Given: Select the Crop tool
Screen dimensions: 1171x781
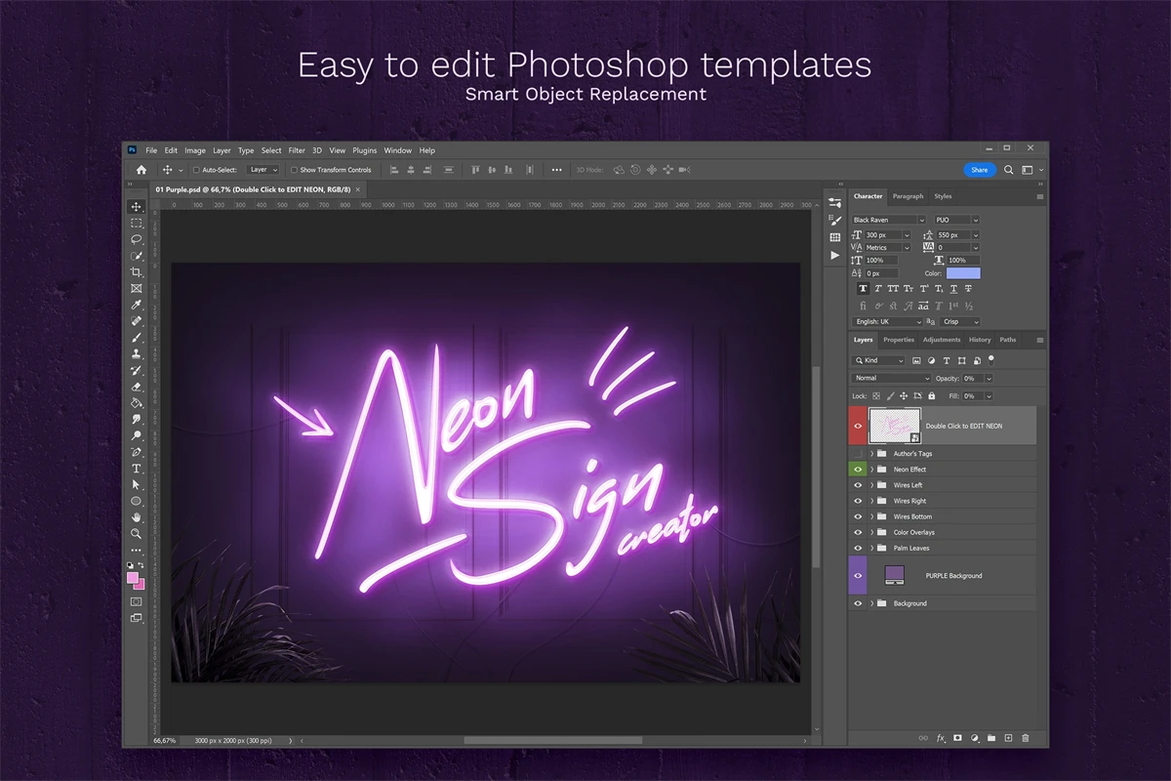Looking at the screenshot, I should 137,272.
